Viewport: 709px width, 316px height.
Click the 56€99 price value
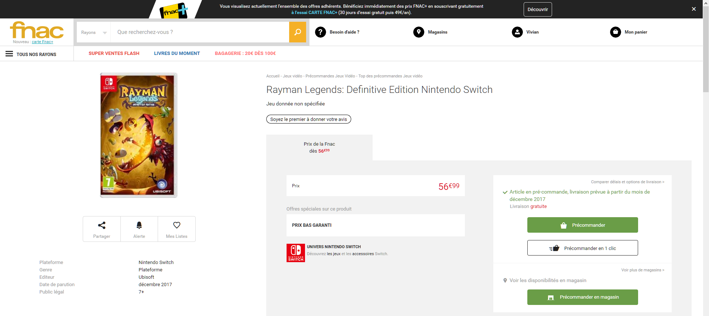coord(449,186)
